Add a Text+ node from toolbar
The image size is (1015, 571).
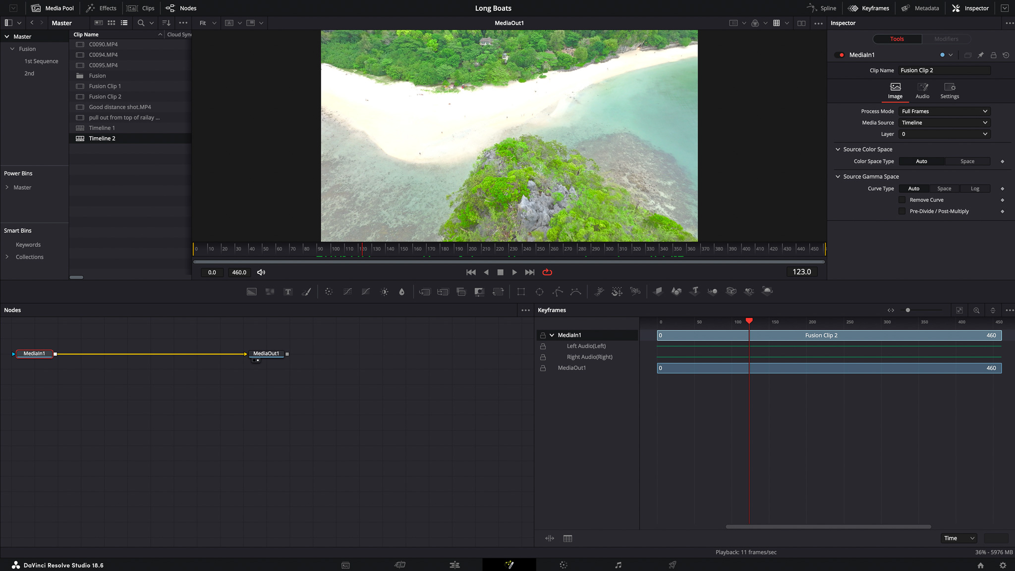pos(288,292)
